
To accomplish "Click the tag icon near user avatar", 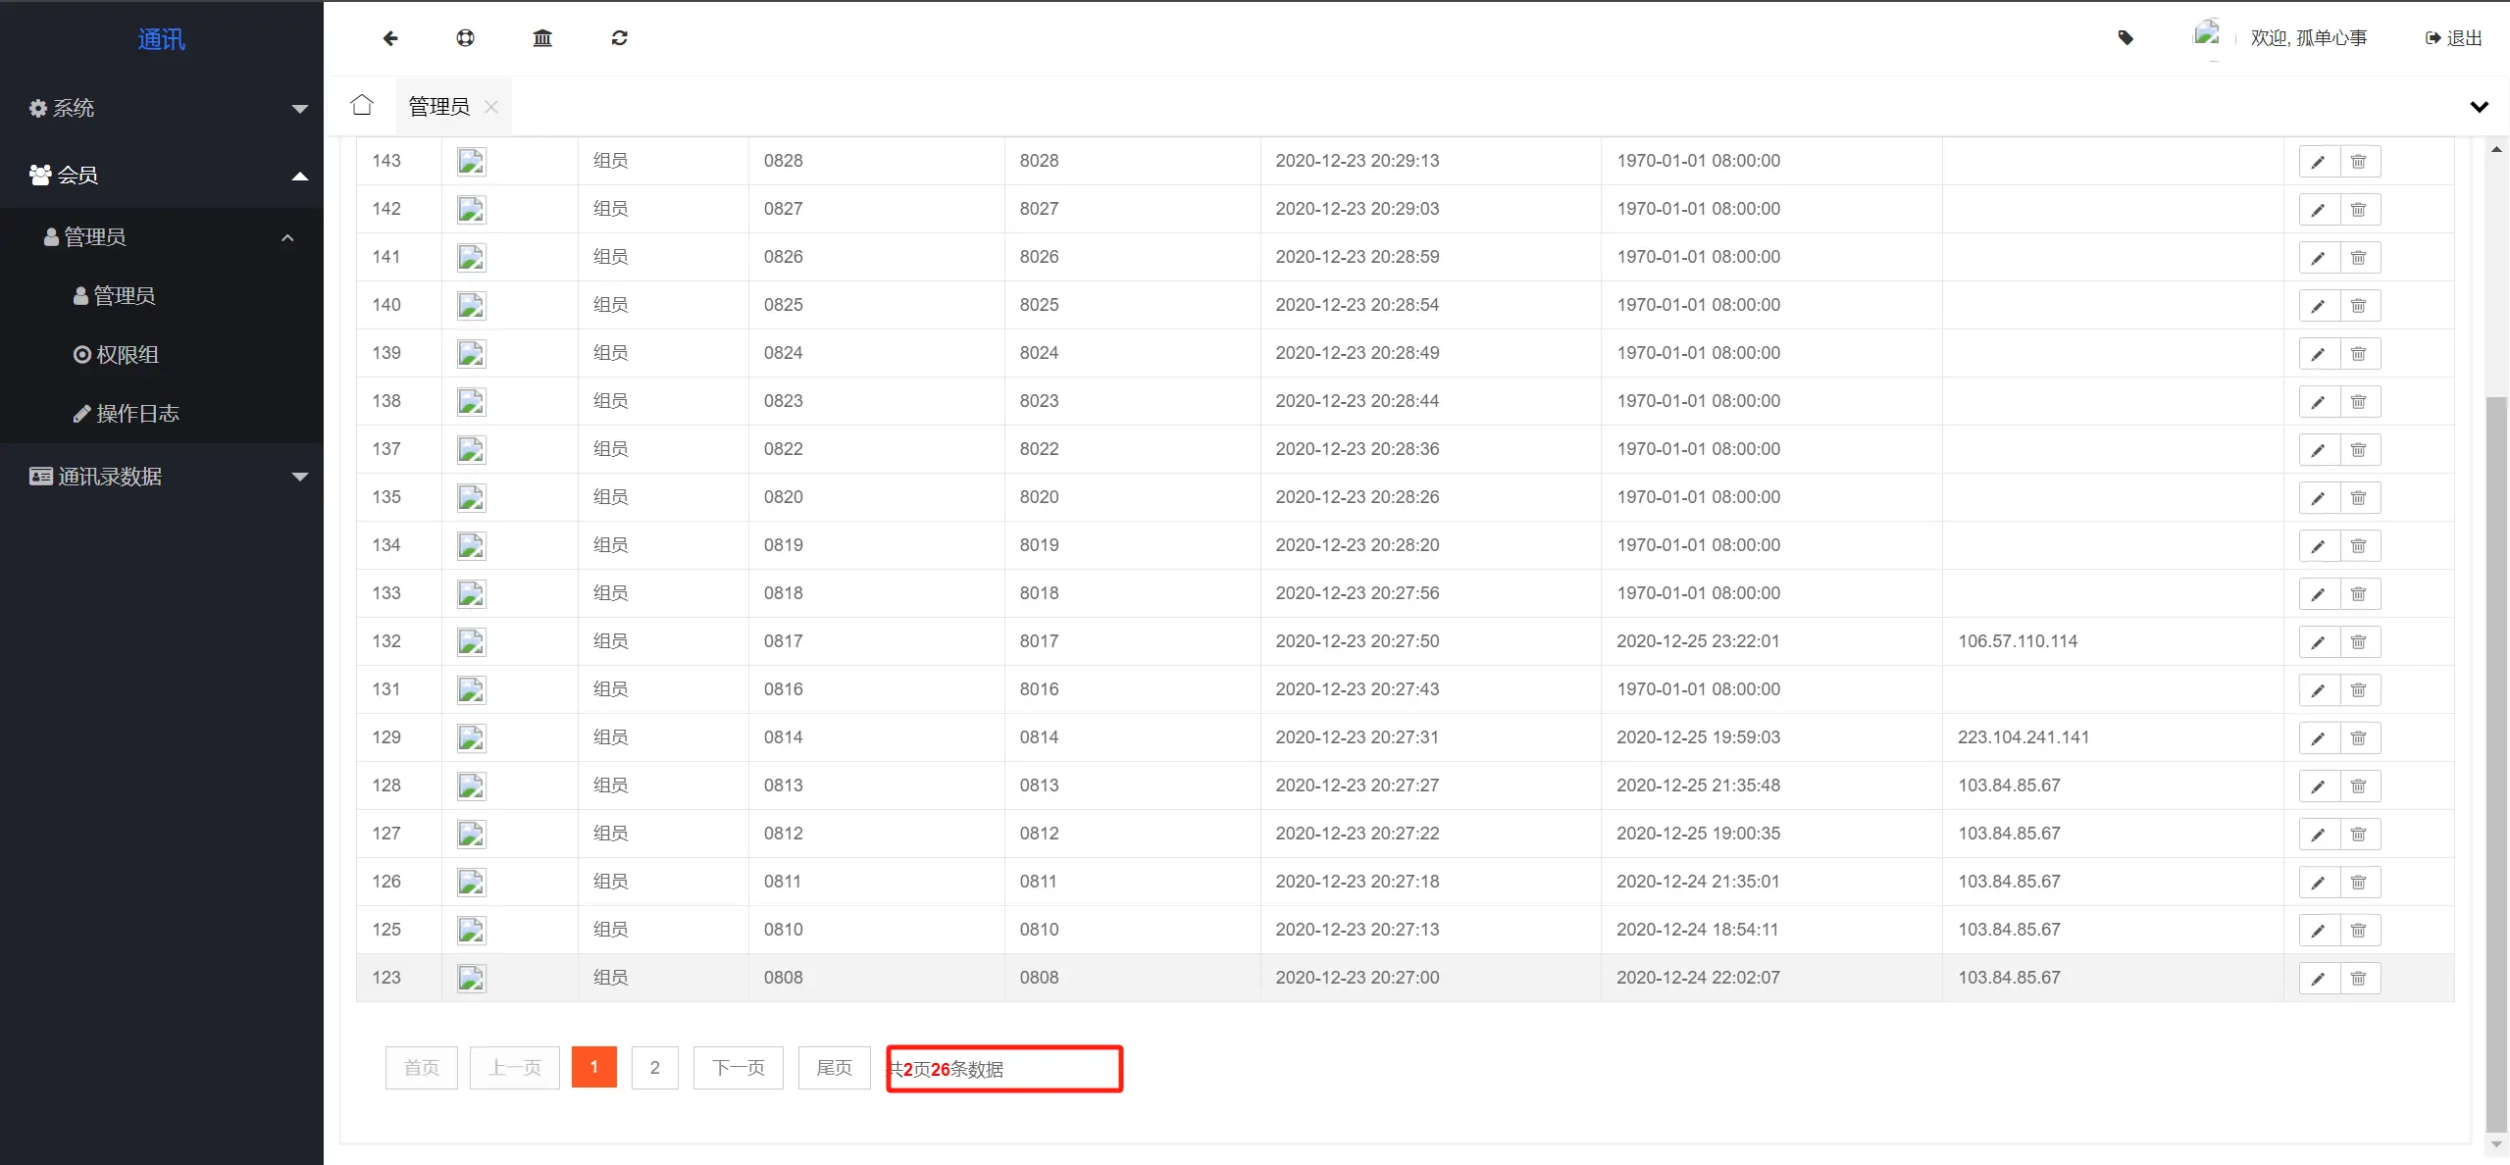I will [2126, 38].
